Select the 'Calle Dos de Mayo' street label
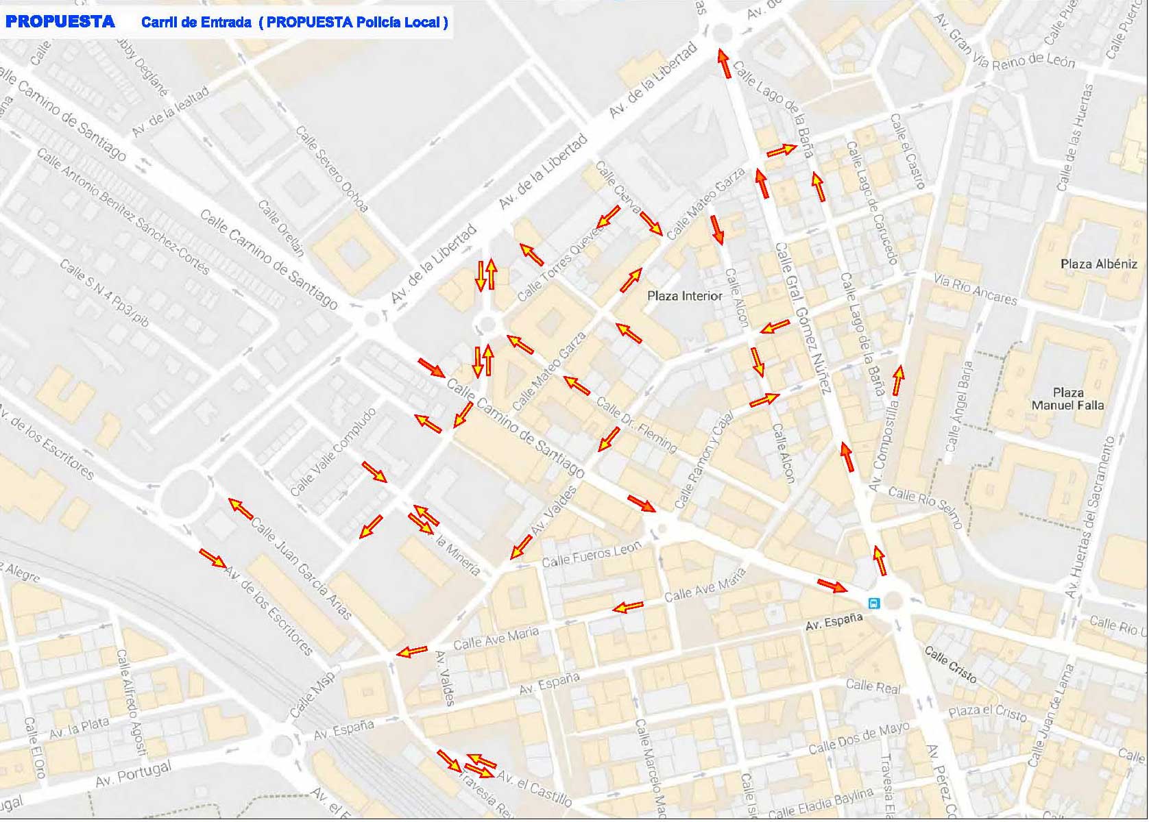 859,738
